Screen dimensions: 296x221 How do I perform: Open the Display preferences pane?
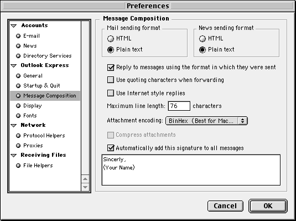33,106
